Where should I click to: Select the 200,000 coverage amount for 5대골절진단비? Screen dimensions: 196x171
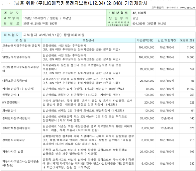(x=149, y=103)
